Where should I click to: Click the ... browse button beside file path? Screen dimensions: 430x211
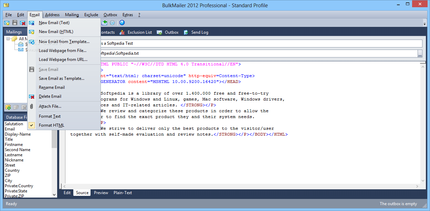[420, 53]
